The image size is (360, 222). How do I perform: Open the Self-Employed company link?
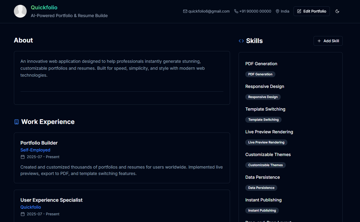click(x=35, y=150)
